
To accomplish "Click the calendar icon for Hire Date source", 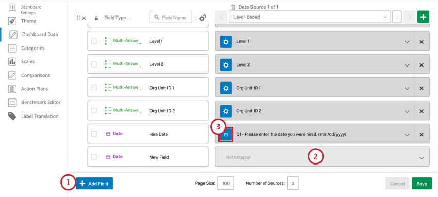I will (226, 135).
